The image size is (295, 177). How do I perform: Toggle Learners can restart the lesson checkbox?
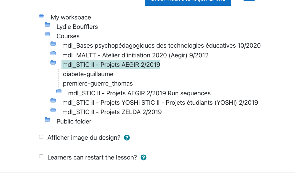click(x=41, y=157)
